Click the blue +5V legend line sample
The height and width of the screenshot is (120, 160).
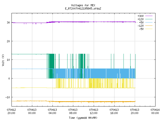149,22
